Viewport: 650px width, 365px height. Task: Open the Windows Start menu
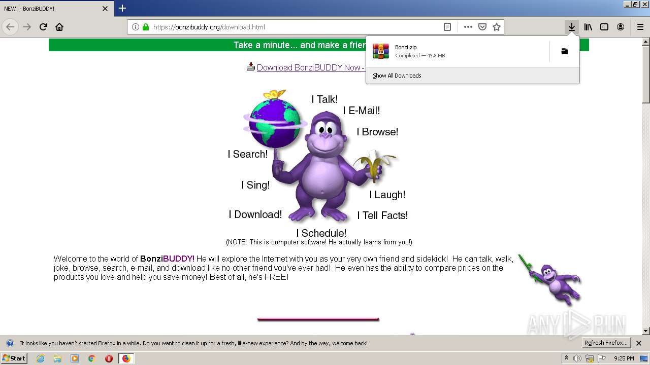pos(14,358)
